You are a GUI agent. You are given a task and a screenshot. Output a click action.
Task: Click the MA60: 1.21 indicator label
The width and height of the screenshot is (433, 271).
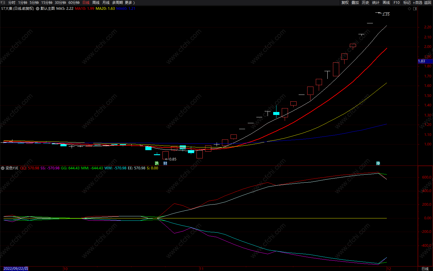click(x=126, y=9)
